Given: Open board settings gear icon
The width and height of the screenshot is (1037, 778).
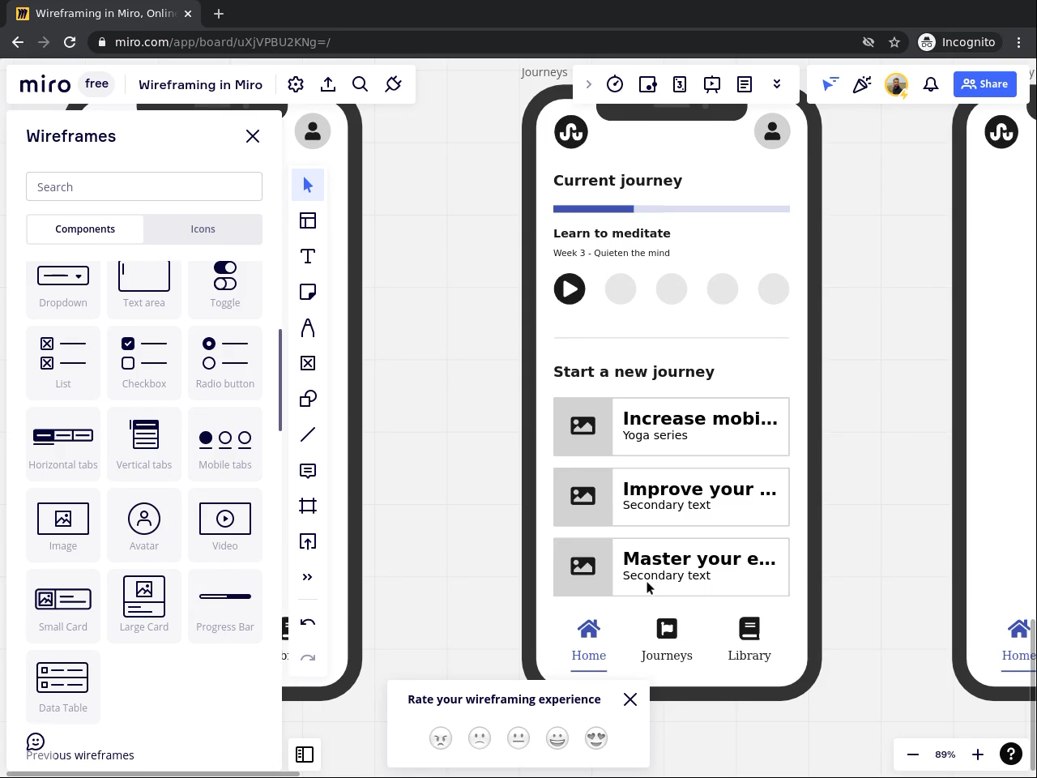Looking at the screenshot, I should [x=296, y=84].
